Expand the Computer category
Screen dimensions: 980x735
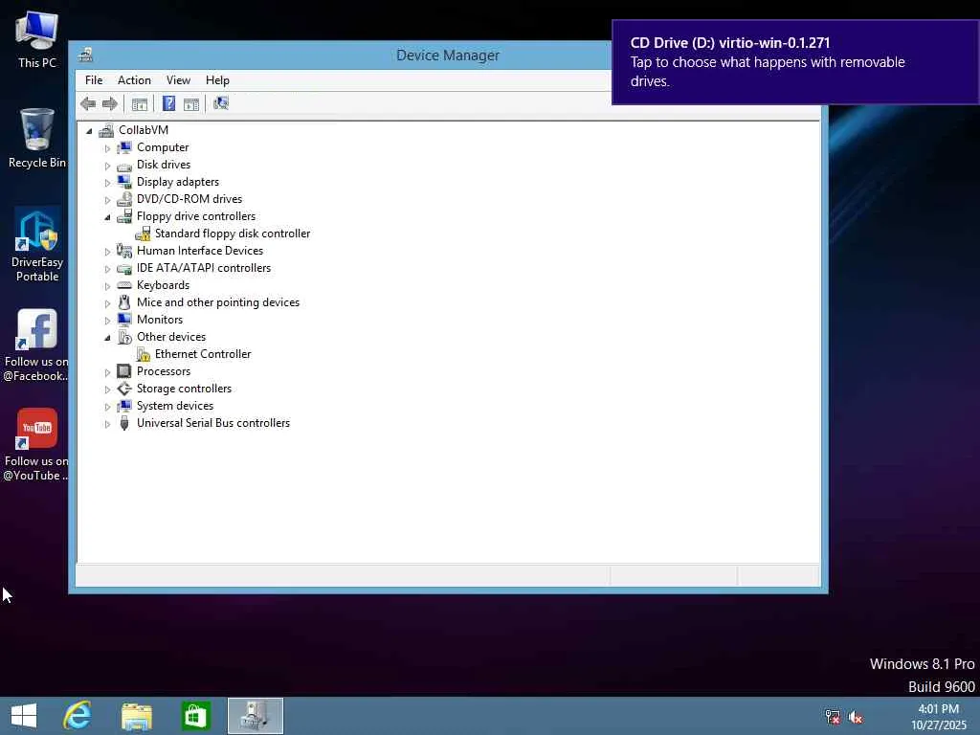pyautogui.click(x=107, y=148)
